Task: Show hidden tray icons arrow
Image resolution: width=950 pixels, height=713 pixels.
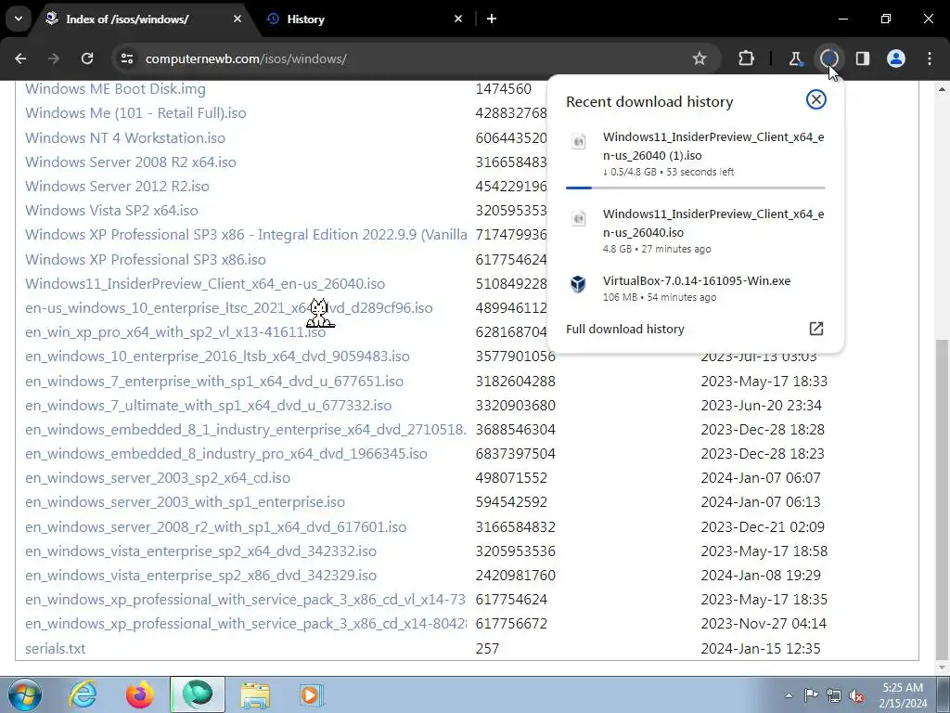Action: [789, 695]
